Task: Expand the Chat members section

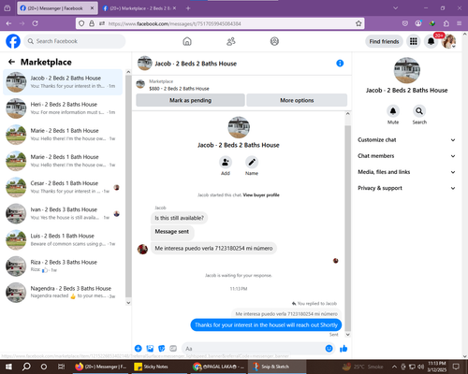Action: (x=406, y=156)
